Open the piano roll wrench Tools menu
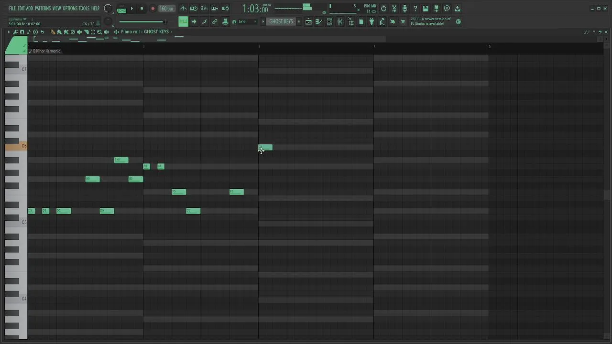The width and height of the screenshot is (612, 344). (x=15, y=32)
